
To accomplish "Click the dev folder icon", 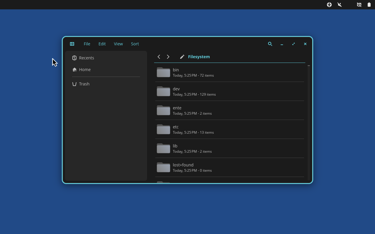I will 163,91.
